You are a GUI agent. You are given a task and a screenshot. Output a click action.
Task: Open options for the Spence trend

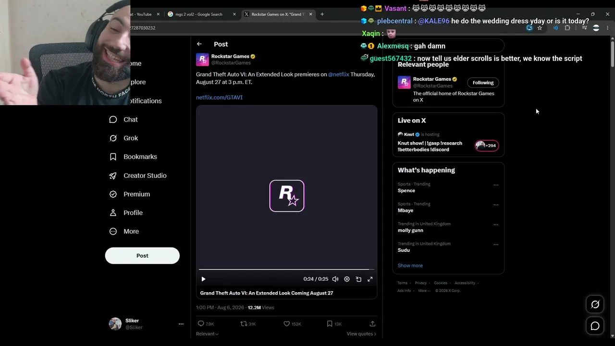click(x=495, y=185)
